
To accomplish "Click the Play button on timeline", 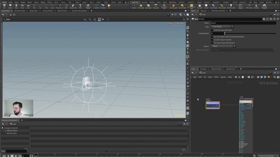I will (16, 156).
